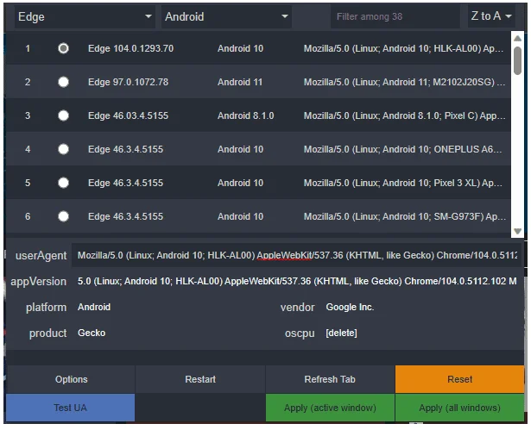The image size is (531, 430).
Task: Click the blue Test UA button
Action: pyautogui.click(x=71, y=408)
